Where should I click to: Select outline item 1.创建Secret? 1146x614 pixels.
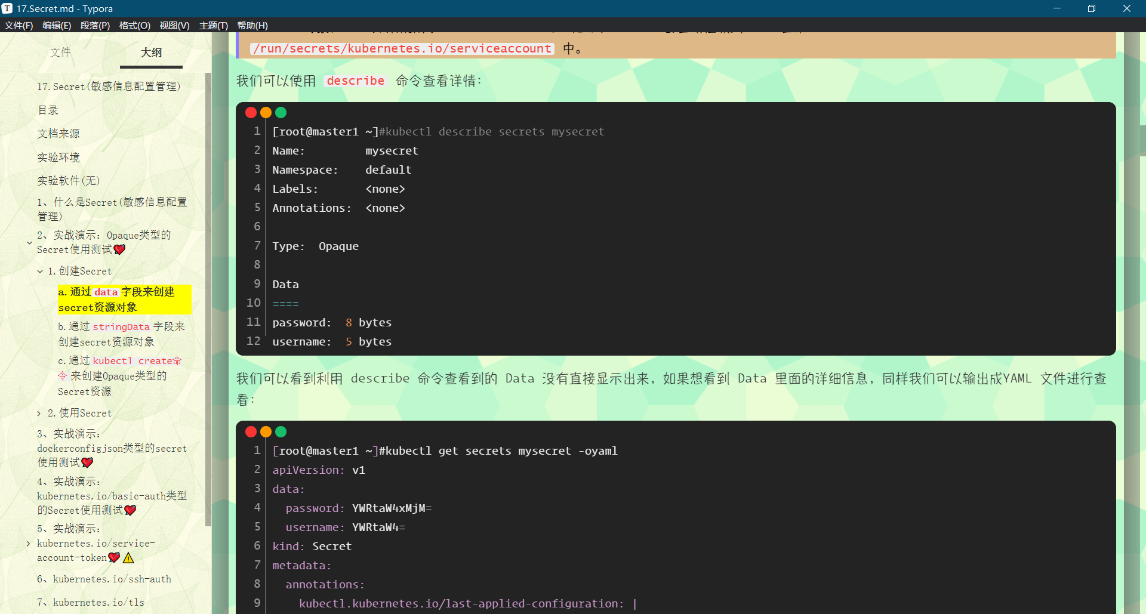[79, 271]
